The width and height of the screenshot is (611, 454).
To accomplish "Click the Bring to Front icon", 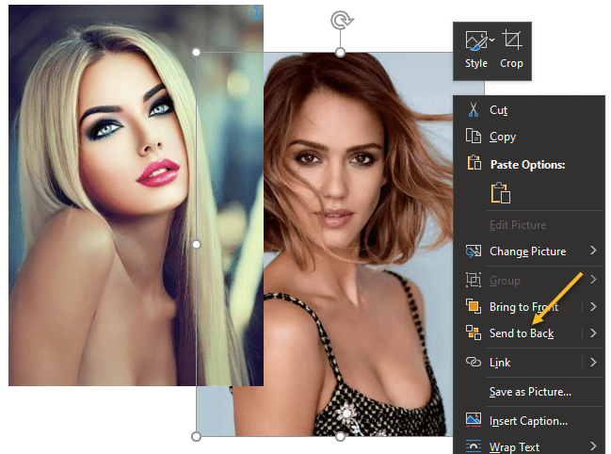I will 474,306.
